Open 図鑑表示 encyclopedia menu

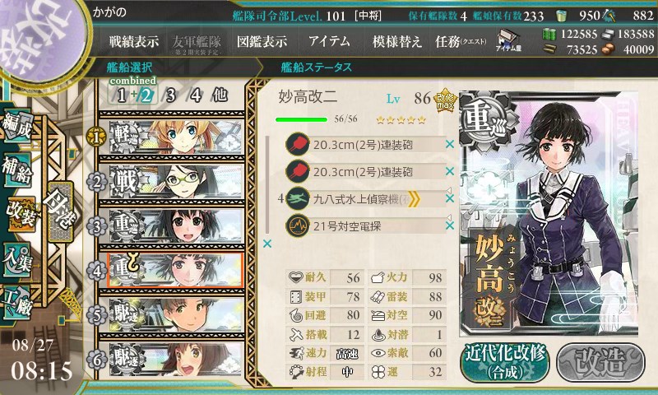coord(262,41)
